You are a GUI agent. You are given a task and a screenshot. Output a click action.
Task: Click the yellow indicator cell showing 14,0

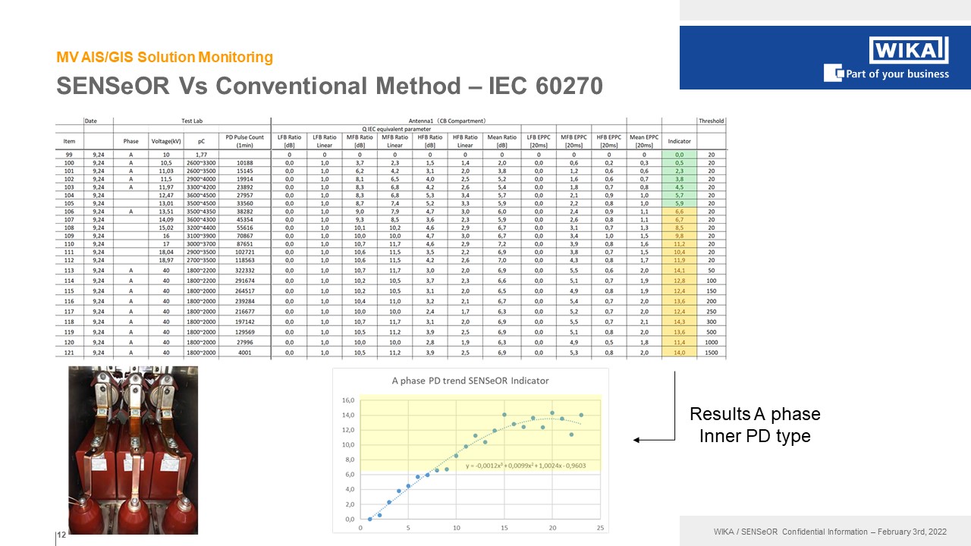tap(679, 353)
